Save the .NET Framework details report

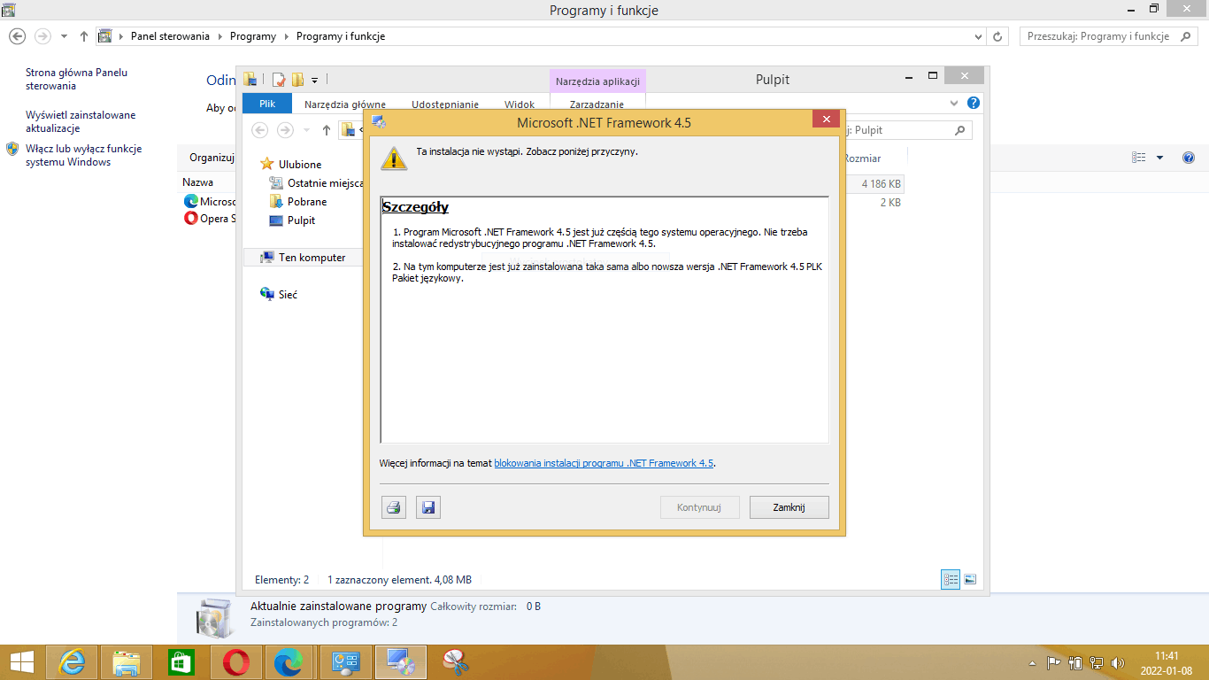pos(428,507)
